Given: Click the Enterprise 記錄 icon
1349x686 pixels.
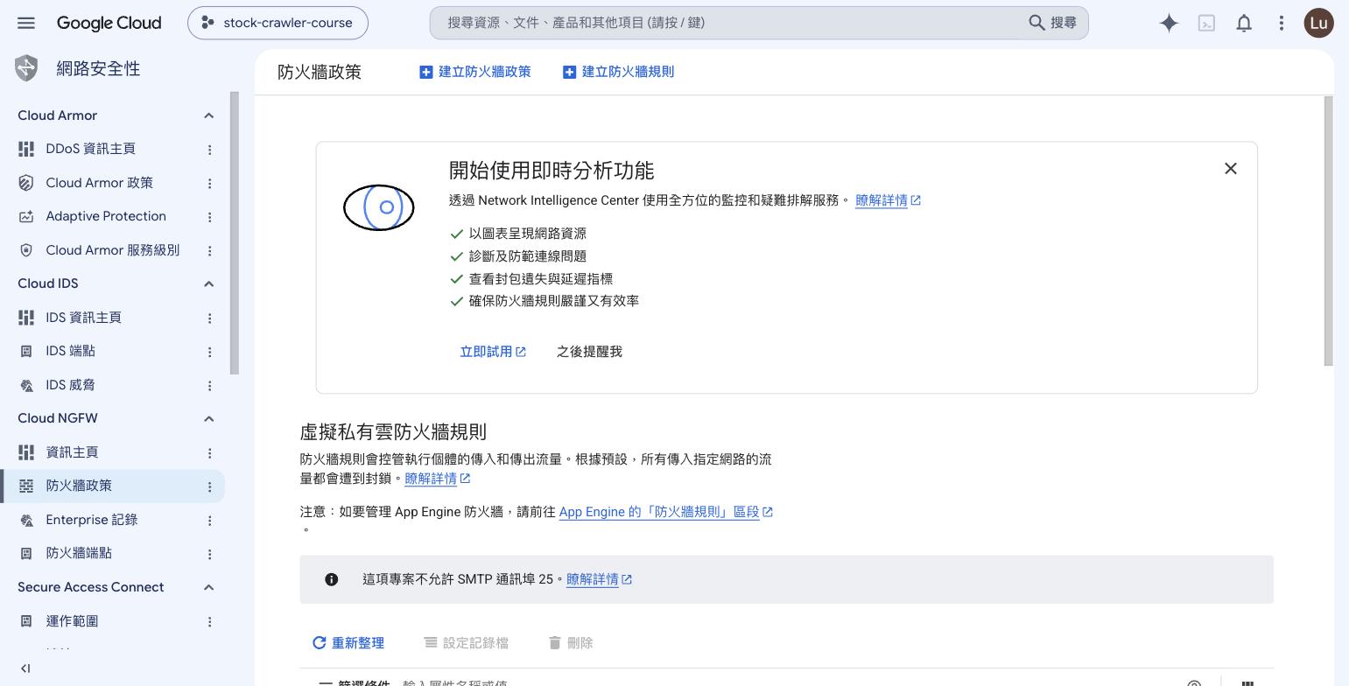Looking at the screenshot, I should coord(26,520).
